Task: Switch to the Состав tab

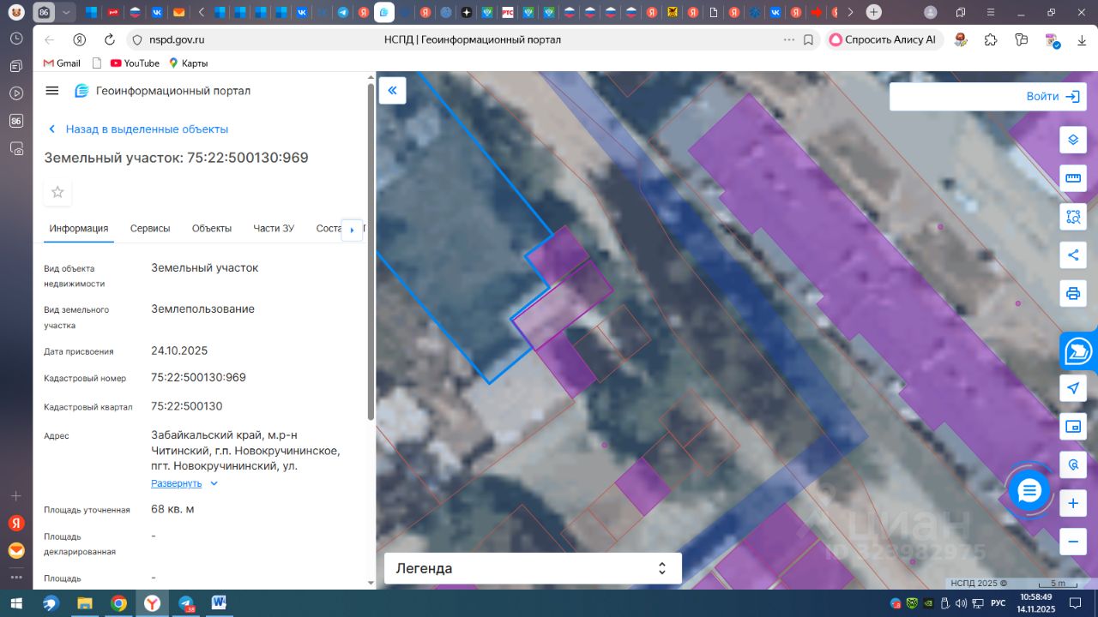Action: point(329,229)
